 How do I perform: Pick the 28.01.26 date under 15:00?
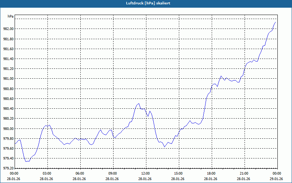pyautogui.click(x=178, y=179)
